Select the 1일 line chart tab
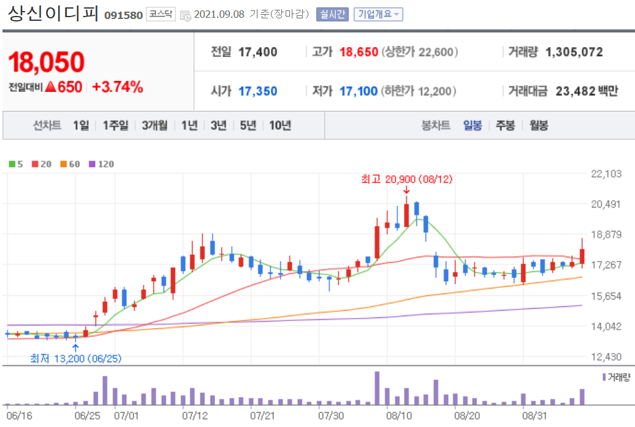The image size is (635, 427). click(x=81, y=126)
